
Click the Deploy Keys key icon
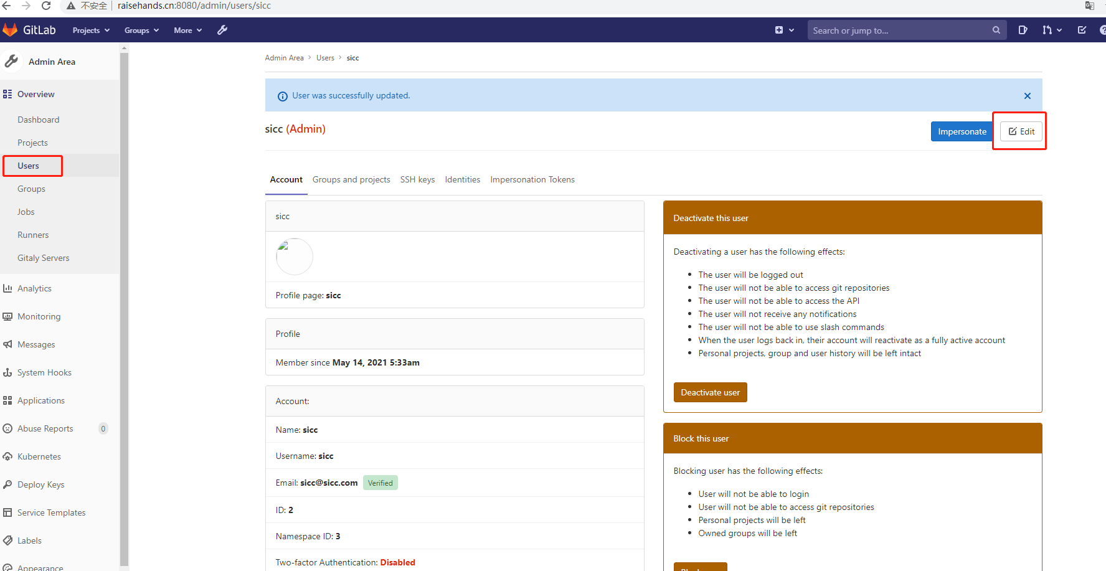[8, 484]
